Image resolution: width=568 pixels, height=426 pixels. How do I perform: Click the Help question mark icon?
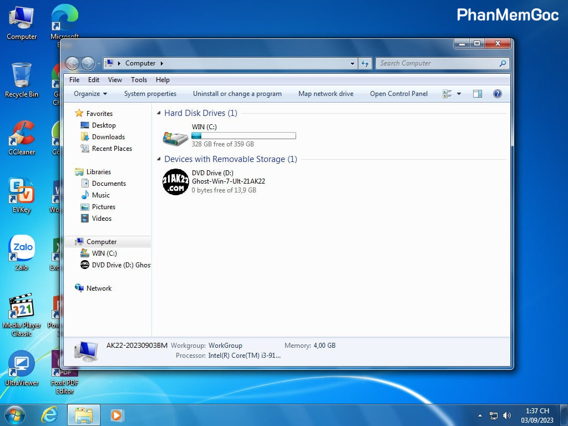click(x=497, y=94)
